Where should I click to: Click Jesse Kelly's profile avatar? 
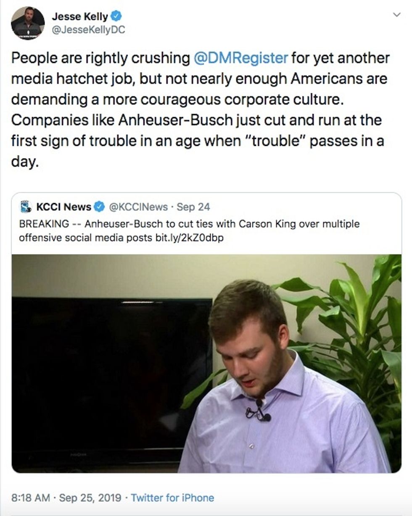(28, 24)
